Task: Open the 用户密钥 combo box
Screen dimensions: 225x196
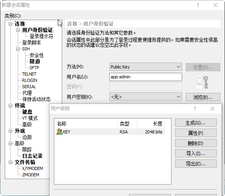Action: (146, 97)
